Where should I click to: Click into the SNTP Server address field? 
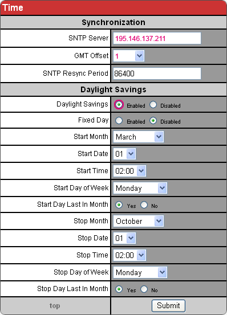point(157,38)
